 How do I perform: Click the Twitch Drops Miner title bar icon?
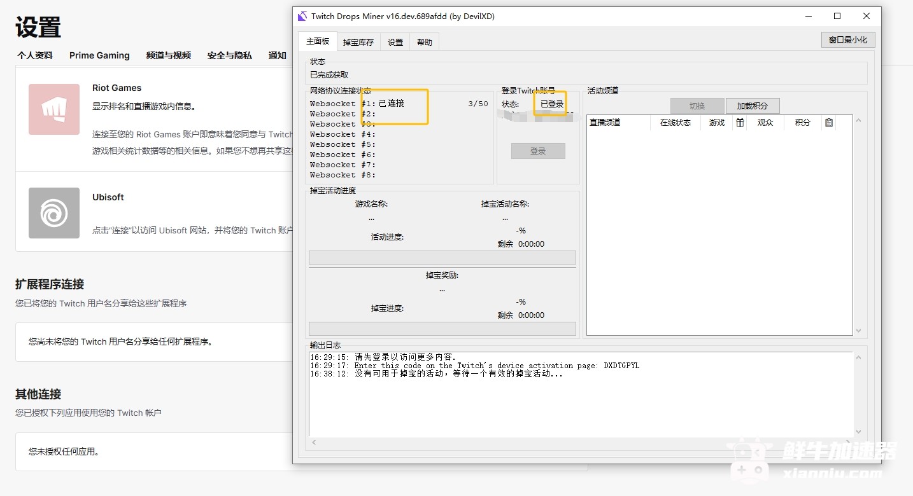pos(302,17)
